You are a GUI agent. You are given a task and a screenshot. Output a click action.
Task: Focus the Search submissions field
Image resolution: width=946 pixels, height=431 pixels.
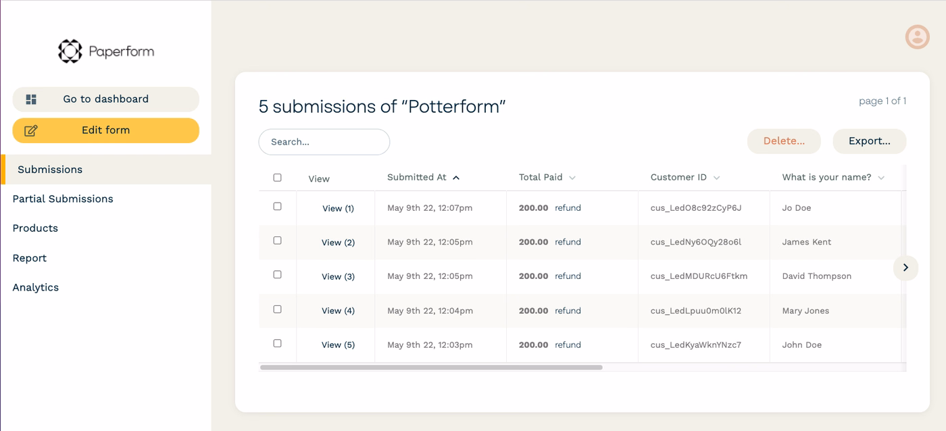[324, 142]
